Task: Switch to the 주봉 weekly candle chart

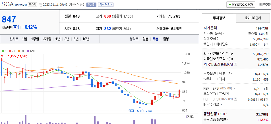Action: point(155,39)
